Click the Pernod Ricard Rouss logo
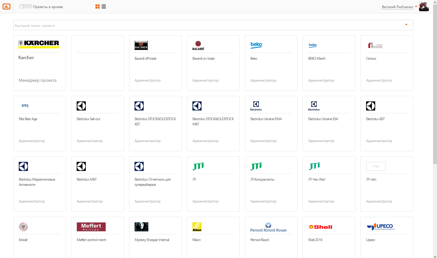The height and width of the screenshot is (258, 437). pos(268,227)
